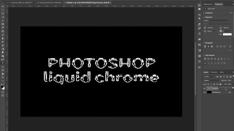Viewport: 234px width, 131px height.
Task: Select the Dodge tool
Action: (3, 56)
